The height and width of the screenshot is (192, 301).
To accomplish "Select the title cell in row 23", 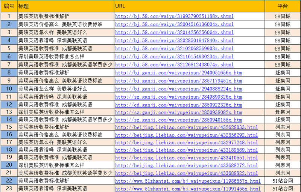I will click(65, 188).
